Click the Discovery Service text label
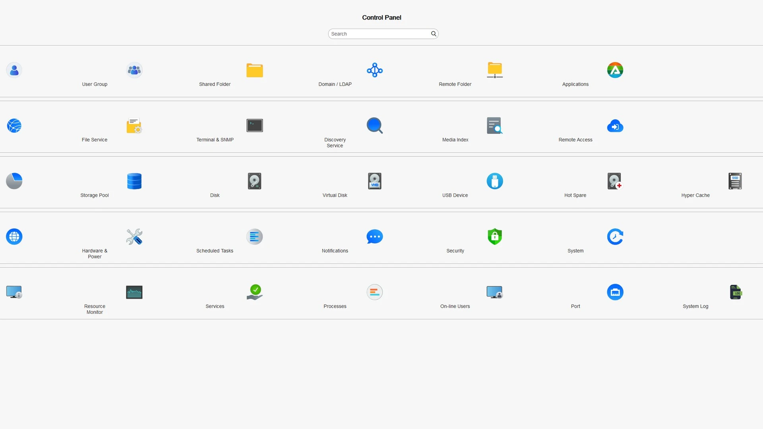Viewport: 763px width, 429px height. click(x=335, y=143)
